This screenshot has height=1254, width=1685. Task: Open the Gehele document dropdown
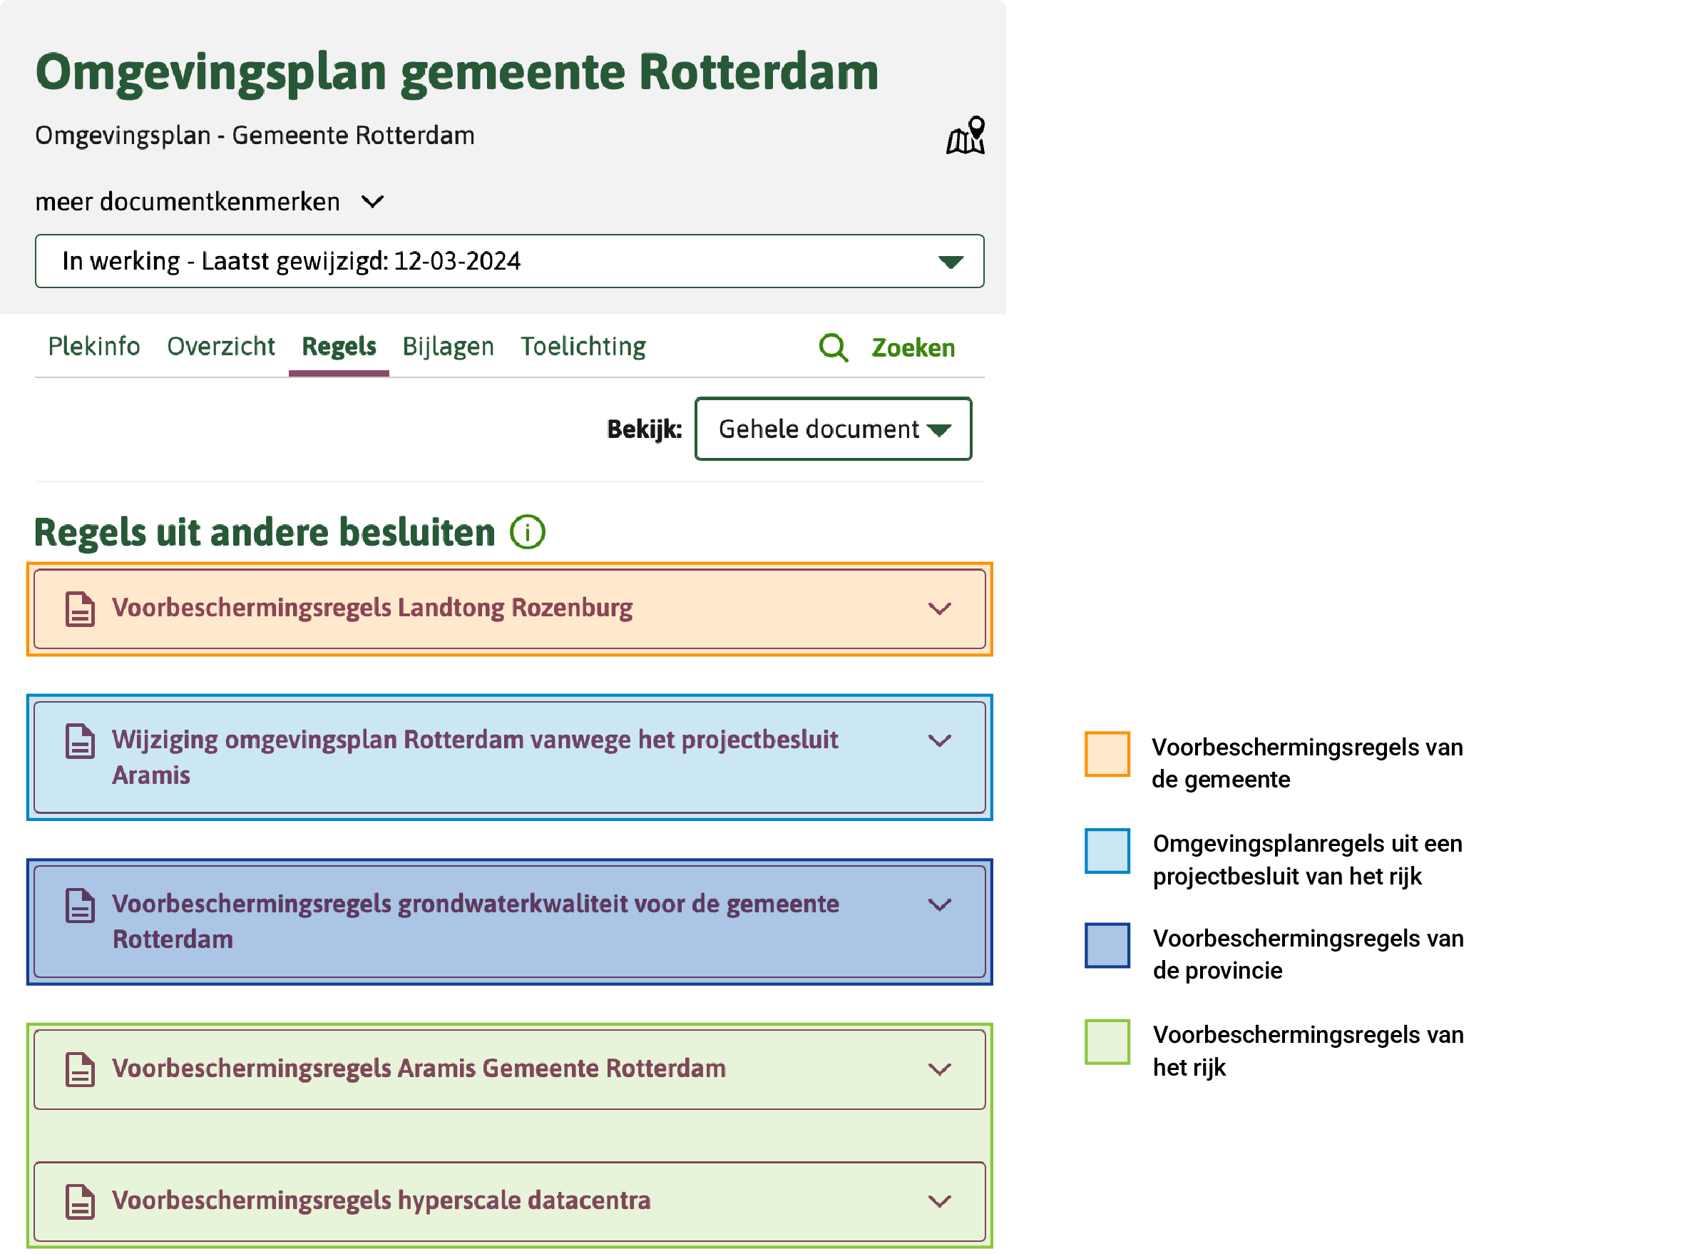[x=833, y=429]
